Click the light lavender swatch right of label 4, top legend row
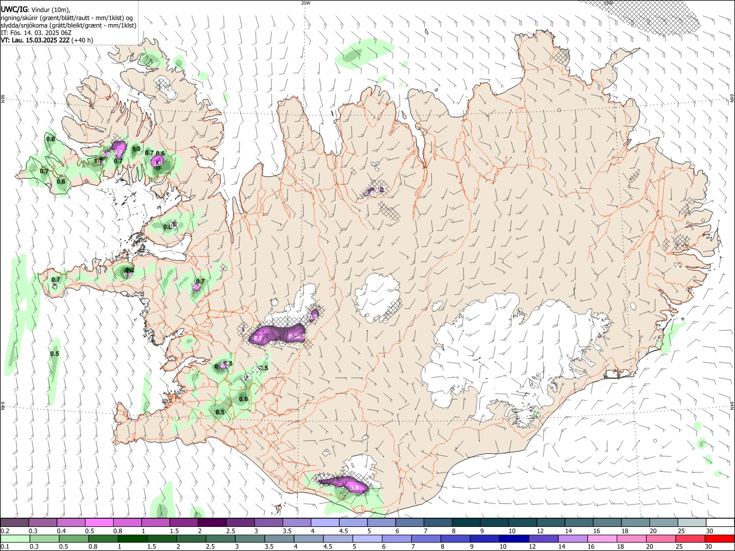The width and height of the screenshot is (735, 551). [x=325, y=523]
